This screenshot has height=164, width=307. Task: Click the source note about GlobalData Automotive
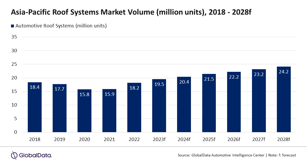click(x=237, y=155)
